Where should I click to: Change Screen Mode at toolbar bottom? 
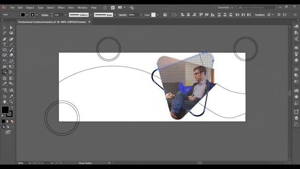click(8, 132)
